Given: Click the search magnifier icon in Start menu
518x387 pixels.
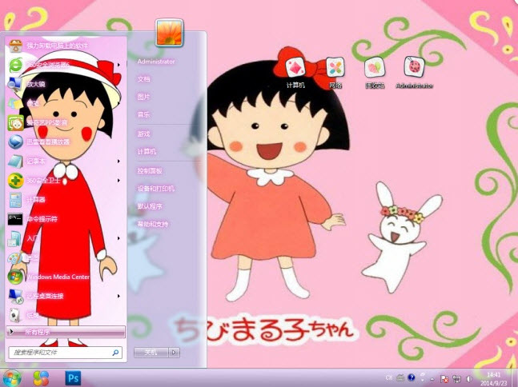Looking at the screenshot, I should coord(115,353).
